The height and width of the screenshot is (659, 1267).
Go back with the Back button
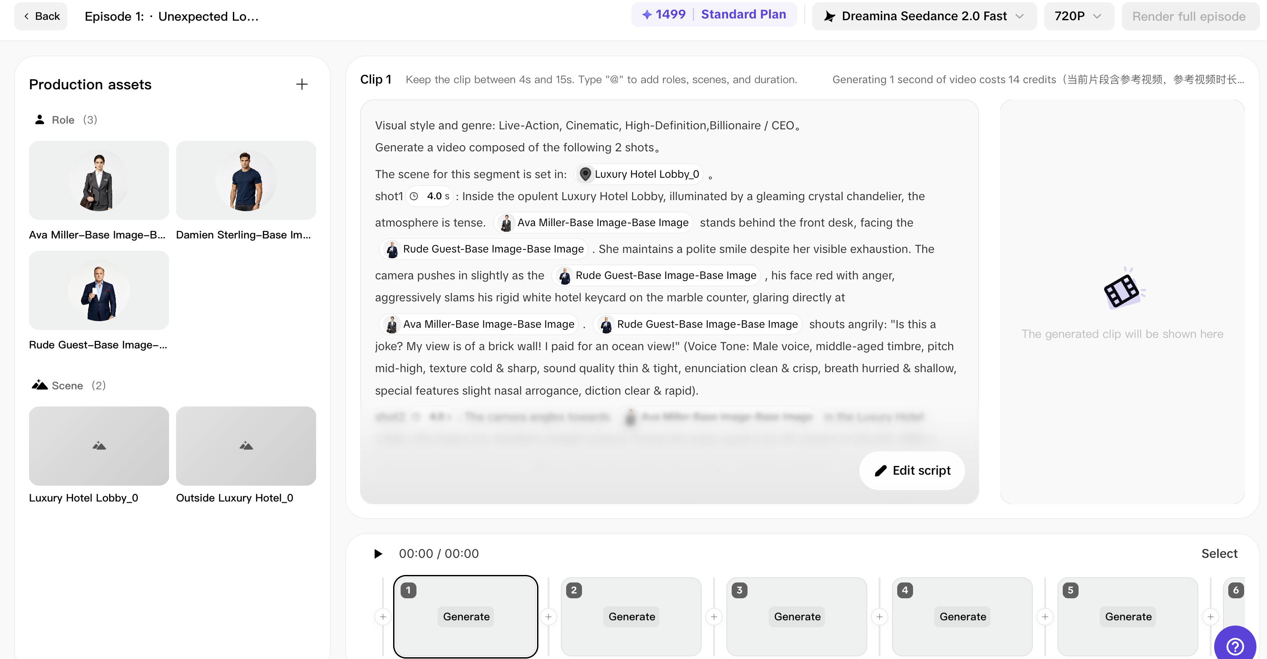pos(41,16)
